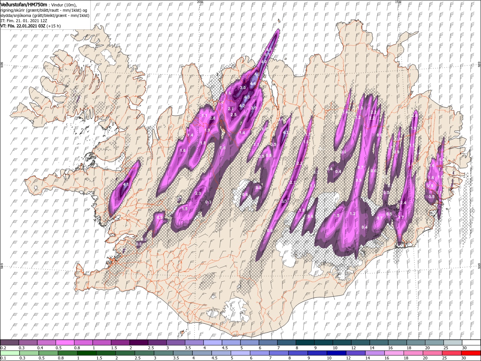Click the 20W longitude label at top
481x361 pixels.
(200, 2)
